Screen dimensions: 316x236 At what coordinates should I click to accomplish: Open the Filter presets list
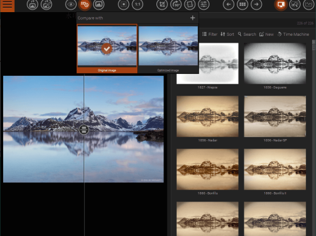[x=209, y=34]
